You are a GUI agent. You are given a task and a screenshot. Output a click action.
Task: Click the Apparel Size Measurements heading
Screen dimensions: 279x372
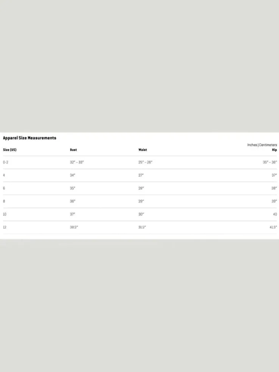click(x=29, y=138)
